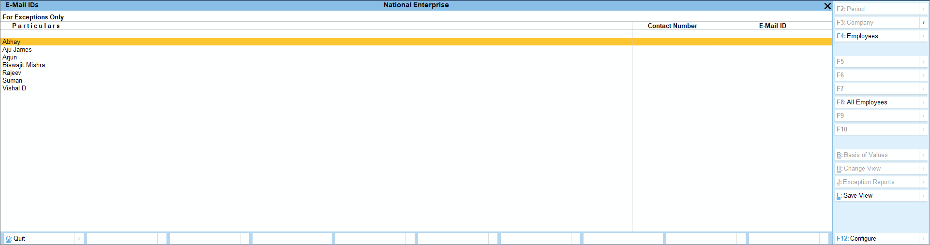Select Suman in the Particulars list
Image resolution: width=930 pixels, height=245 pixels.
tap(13, 81)
